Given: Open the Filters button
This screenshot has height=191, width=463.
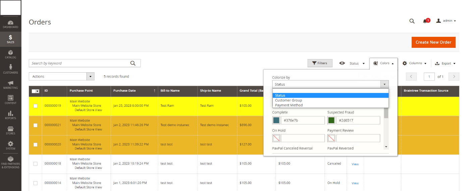Looking at the screenshot, I should [x=320, y=63].
